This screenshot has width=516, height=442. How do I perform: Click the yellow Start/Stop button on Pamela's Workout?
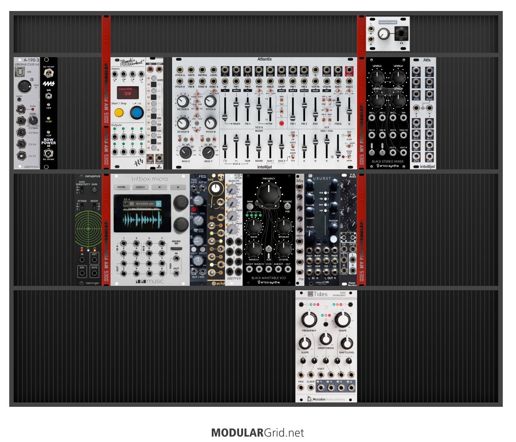coord(119,113)
